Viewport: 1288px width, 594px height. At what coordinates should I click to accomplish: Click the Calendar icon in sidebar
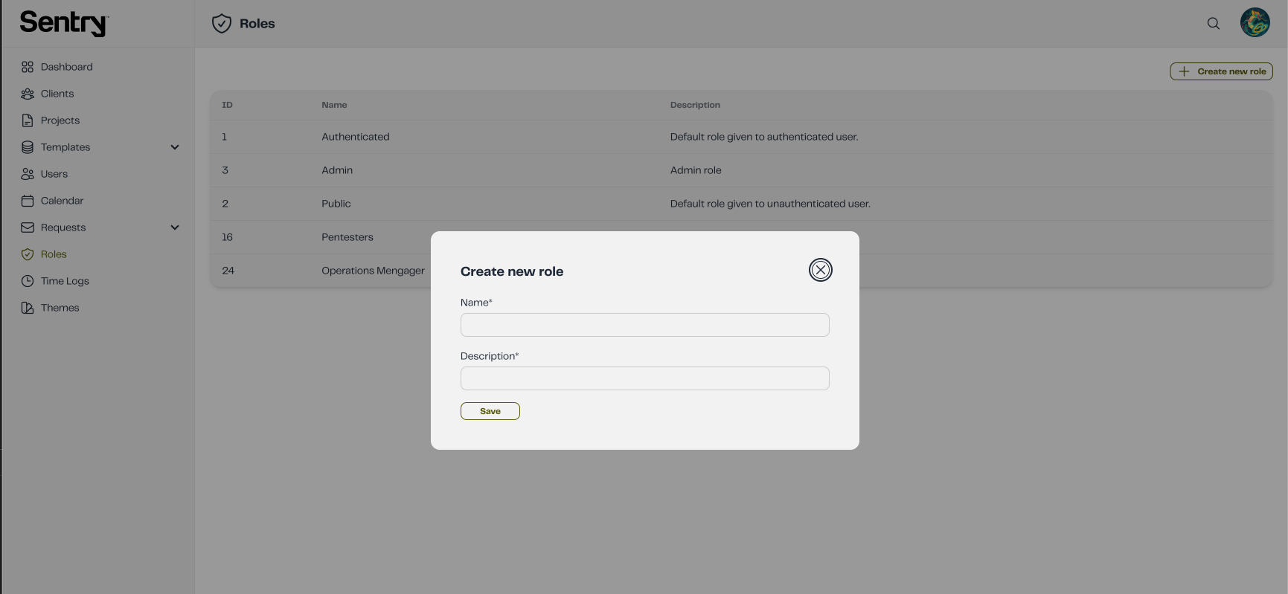pyautogui.click(x=28, y=201)
